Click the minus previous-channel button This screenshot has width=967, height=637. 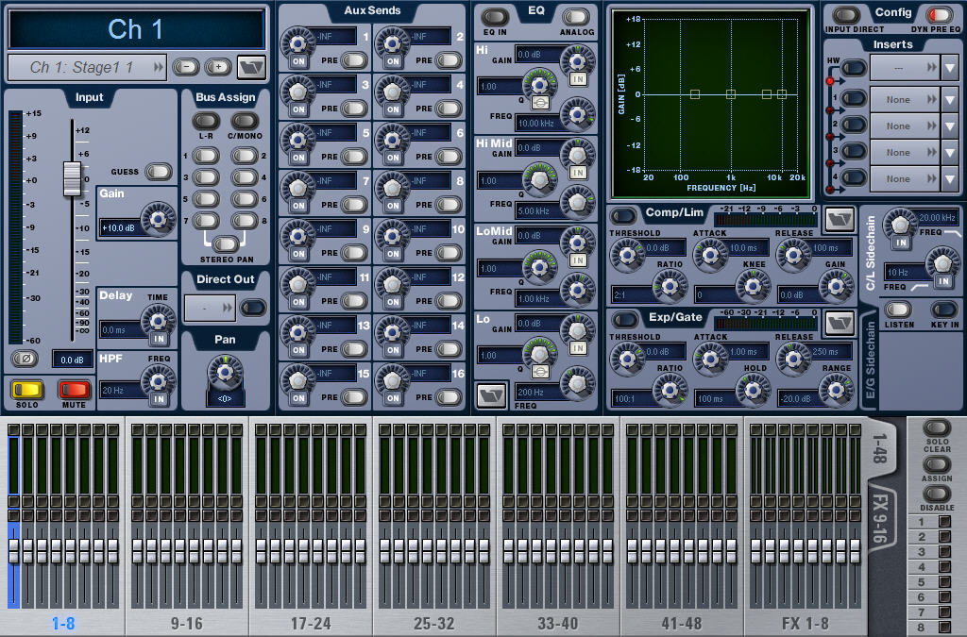coord(186,67)
